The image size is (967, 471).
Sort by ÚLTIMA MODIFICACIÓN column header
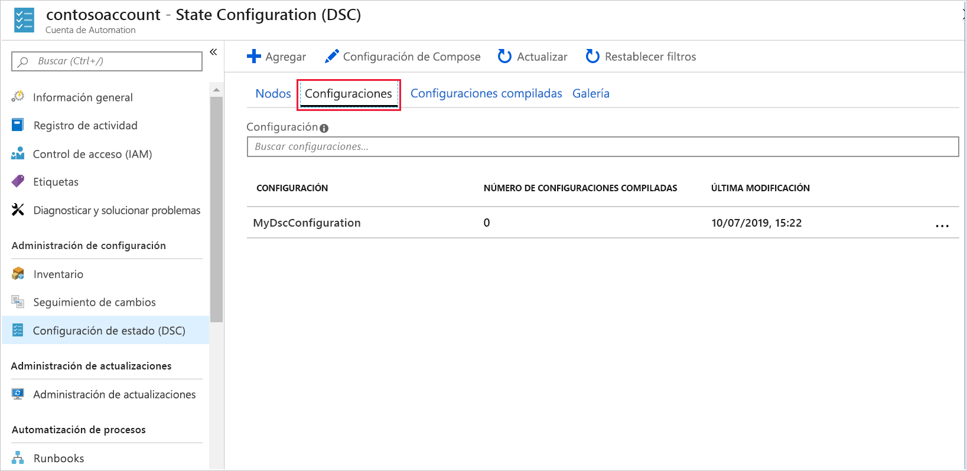[760, 188]
